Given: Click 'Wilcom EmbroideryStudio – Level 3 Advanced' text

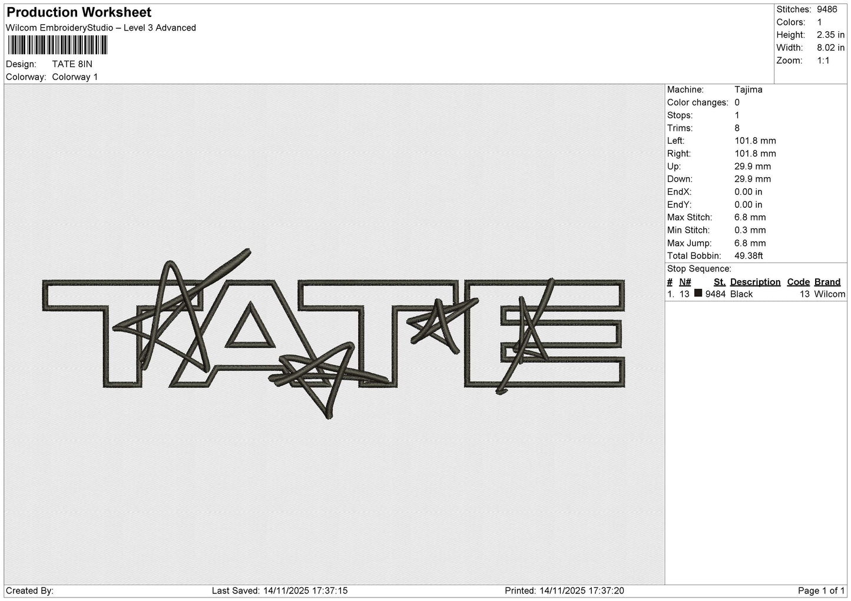Looking at the screenshot, I should 101,28.
